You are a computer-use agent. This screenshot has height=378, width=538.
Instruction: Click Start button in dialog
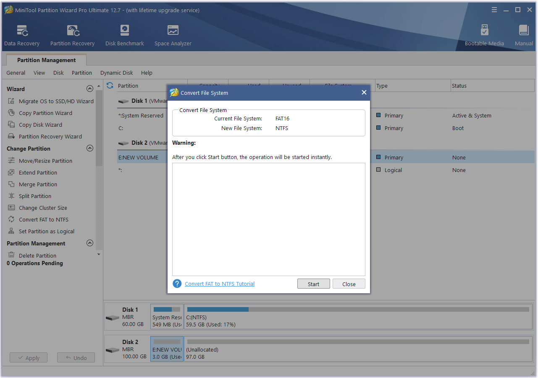(313, 284)
